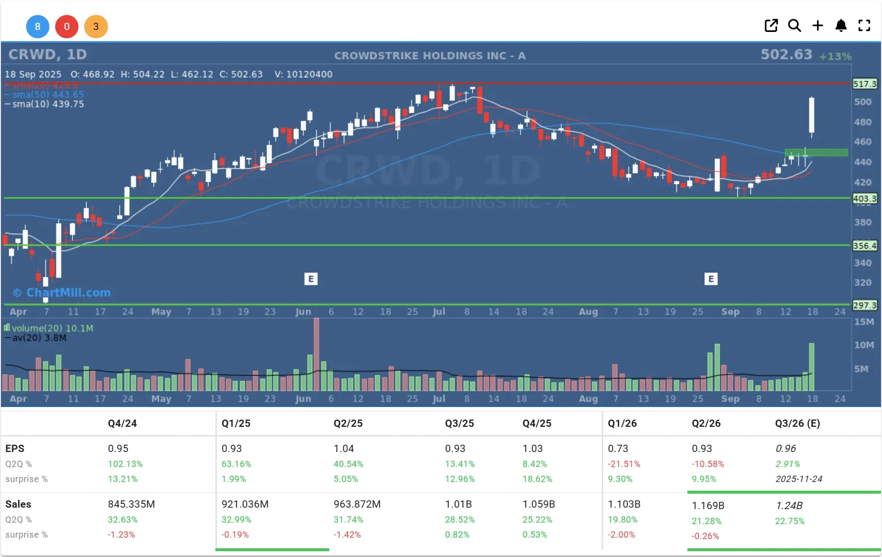
Task: Click the ChartMill.com watermark link
Action: (62, 293)
